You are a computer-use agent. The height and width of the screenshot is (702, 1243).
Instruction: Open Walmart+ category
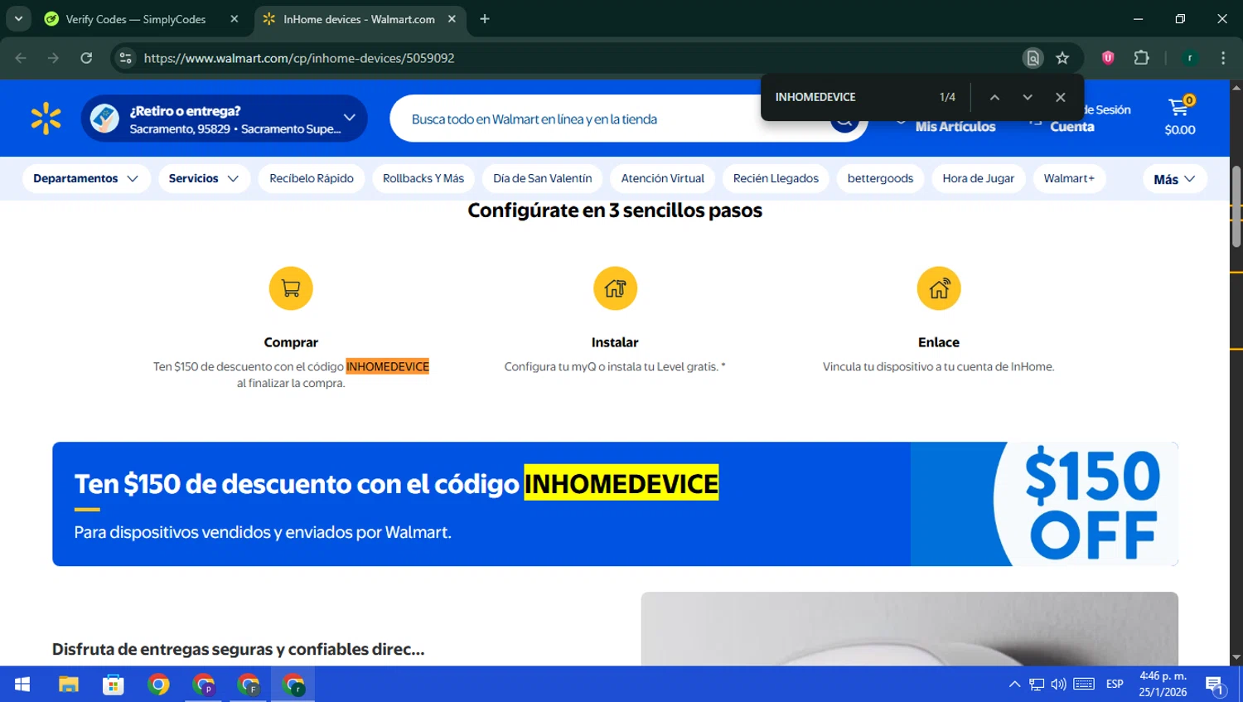coord(1069,178)
